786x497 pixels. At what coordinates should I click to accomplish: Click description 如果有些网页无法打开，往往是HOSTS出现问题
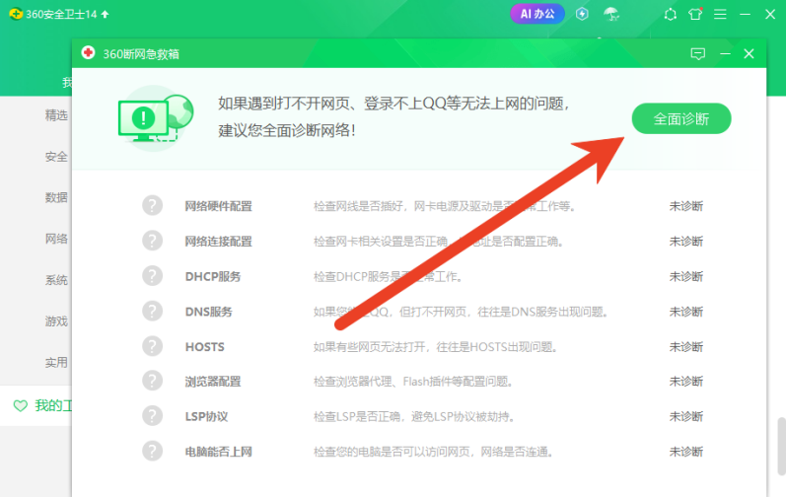click(x=435, y=347)
